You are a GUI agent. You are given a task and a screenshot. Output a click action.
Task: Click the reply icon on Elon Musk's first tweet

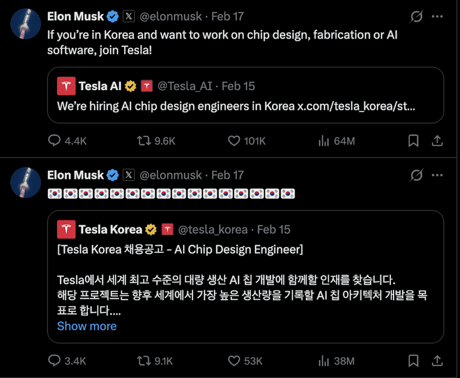tap(54, 141)
